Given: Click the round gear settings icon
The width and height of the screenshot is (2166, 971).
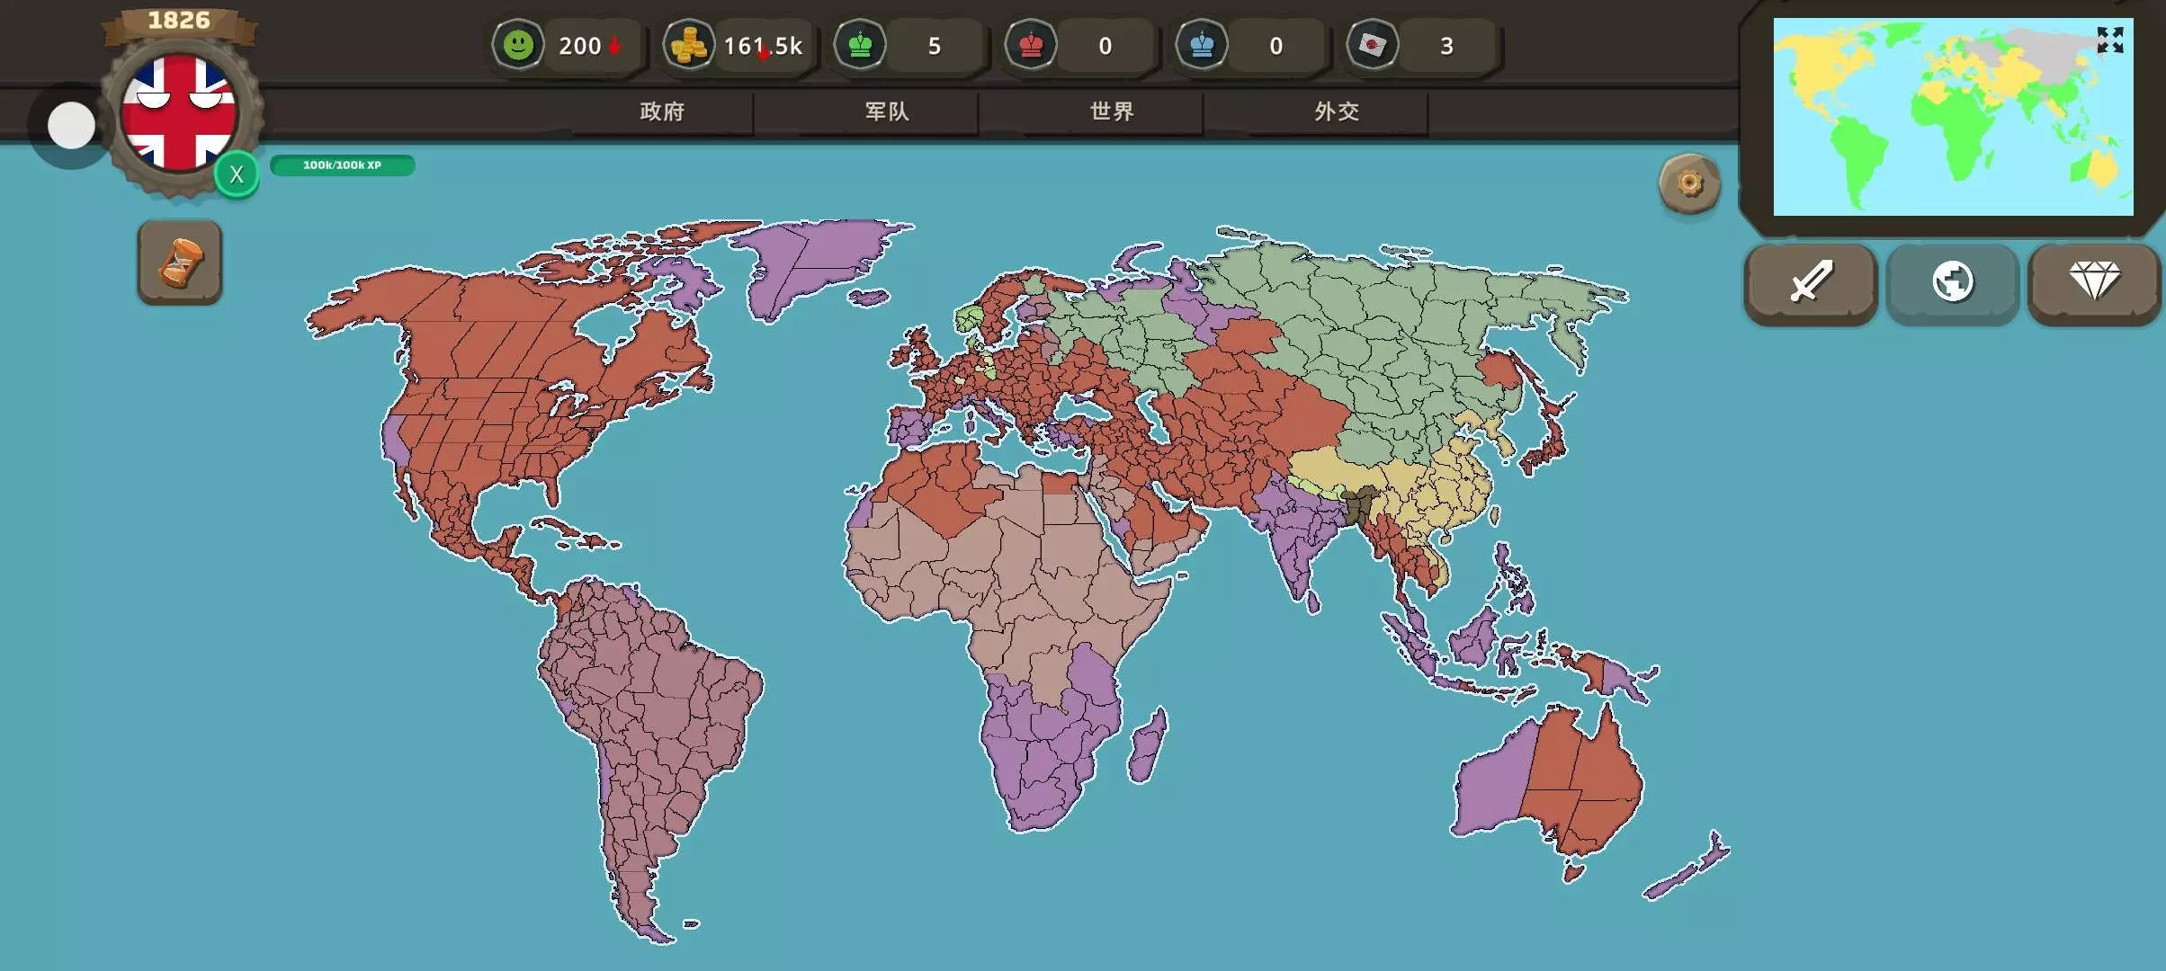Looking at the screenshot, I should [1689, 184].
